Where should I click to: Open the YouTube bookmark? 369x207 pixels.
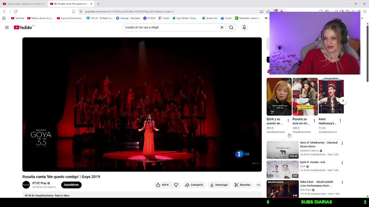point(18,18)
